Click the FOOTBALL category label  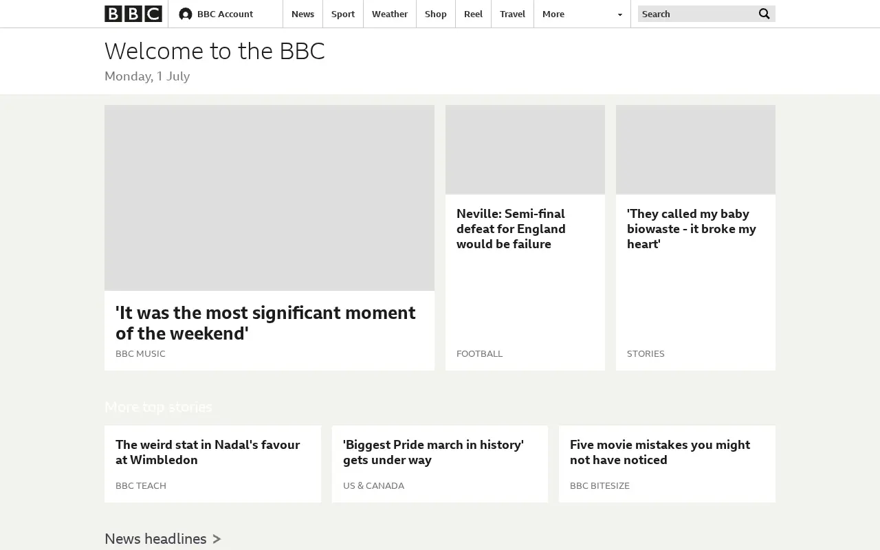(x=479, y=354)
